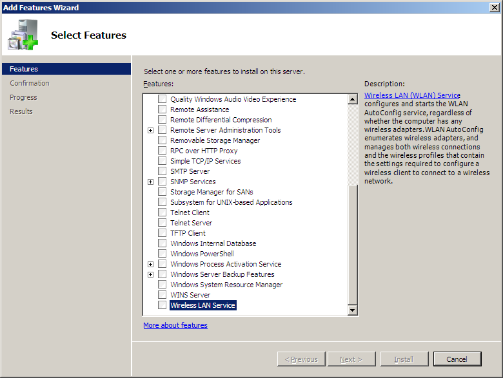Open the Progress step
This screenshot has height=378, width=503.
(x=23, y=97)
